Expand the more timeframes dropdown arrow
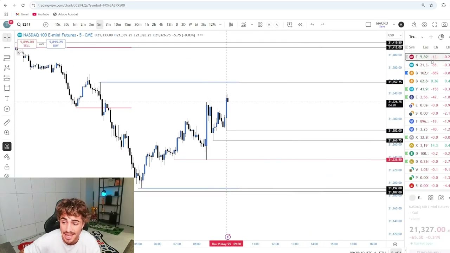The width and height of the screenshot is (450, 253). click(220, 25)
